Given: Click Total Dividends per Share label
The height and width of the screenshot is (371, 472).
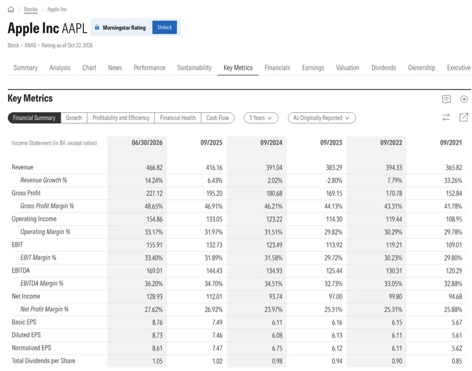Looking at the screenshot, I should point(43,361).
